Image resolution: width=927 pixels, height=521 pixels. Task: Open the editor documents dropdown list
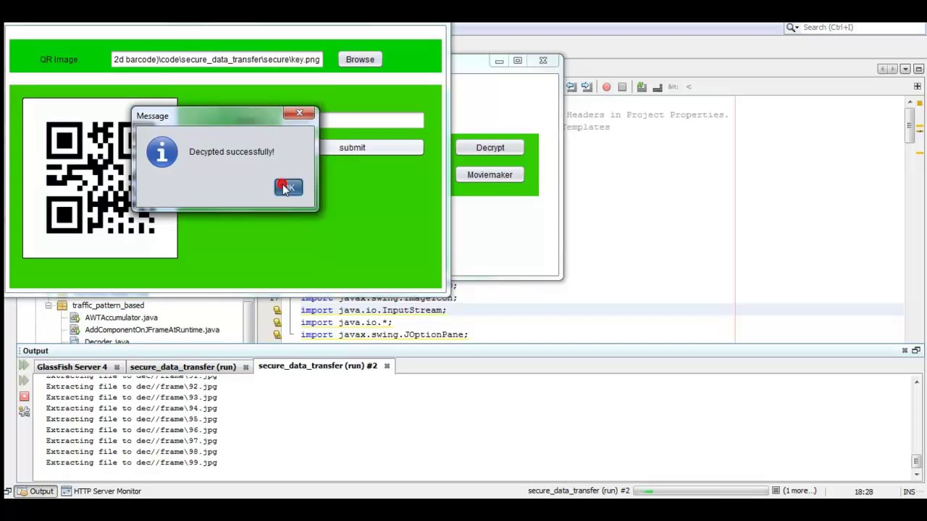pyautogui.click(x=905, y=69)
